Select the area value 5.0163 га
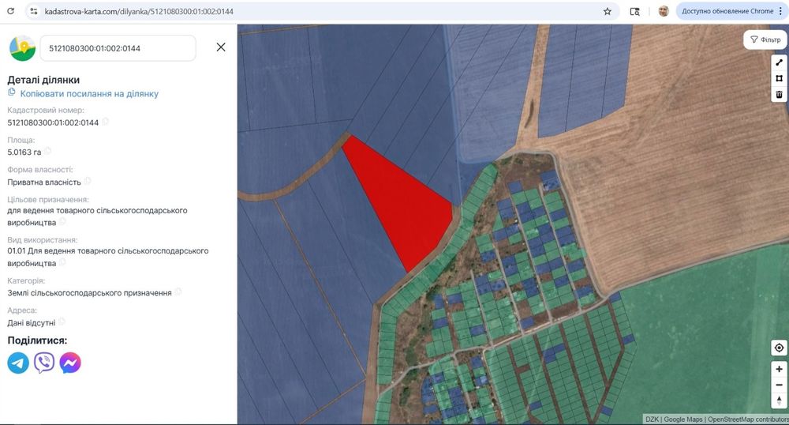 [24, 152]
